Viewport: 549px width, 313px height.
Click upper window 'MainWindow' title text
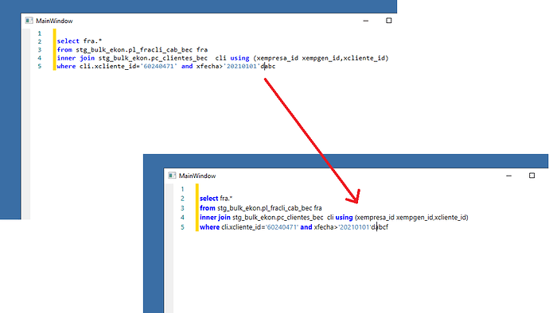click(x=54, y=21)
